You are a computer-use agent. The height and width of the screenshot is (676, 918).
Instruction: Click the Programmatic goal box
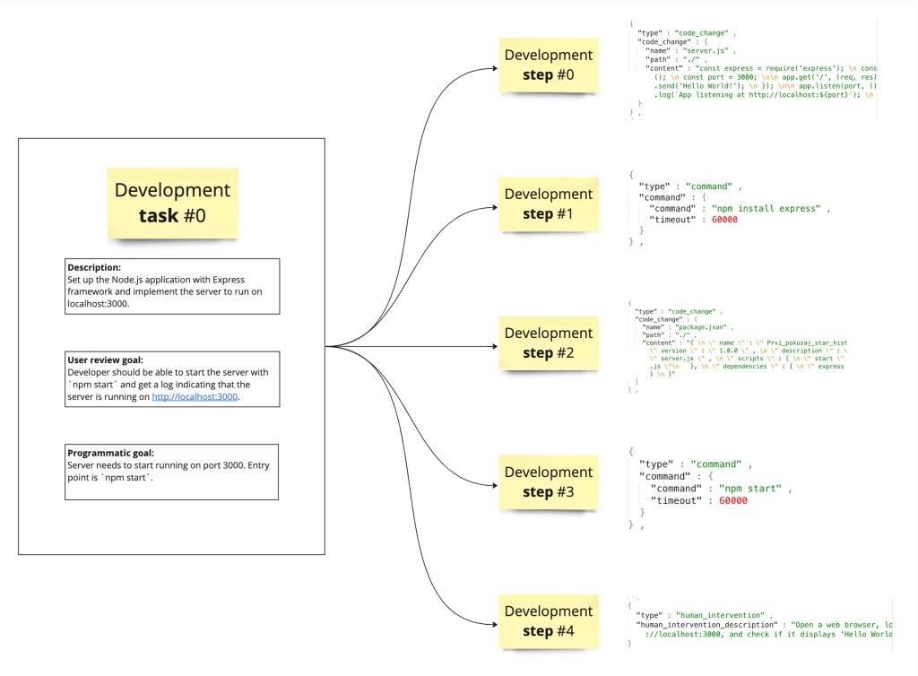point(171,472)
